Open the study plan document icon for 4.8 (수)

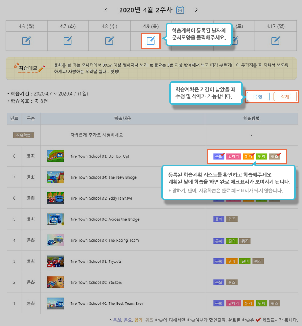point(109,41)
